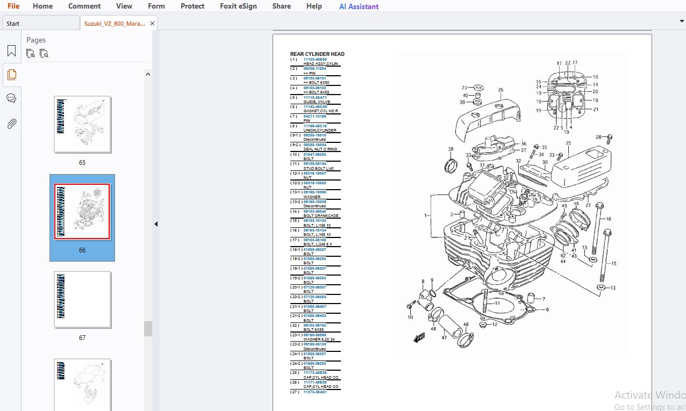Viewport: 686px width, 411px height.
Task: Switch to the Start tab
Action: (41, 24)
